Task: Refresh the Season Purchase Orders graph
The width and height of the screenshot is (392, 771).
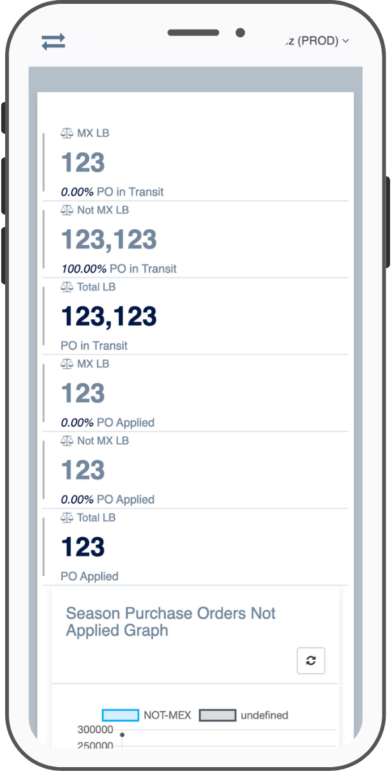Action: (311, 660)
